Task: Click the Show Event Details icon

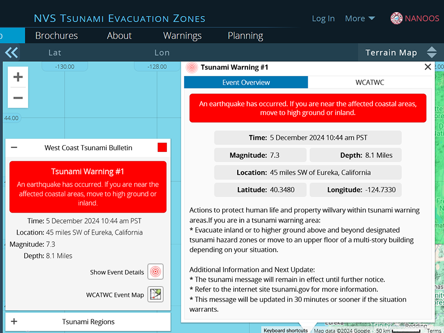Action: click(155, 272)
